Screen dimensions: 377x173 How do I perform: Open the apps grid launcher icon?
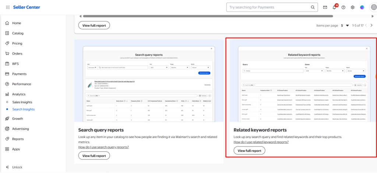(x=8, y=7)
